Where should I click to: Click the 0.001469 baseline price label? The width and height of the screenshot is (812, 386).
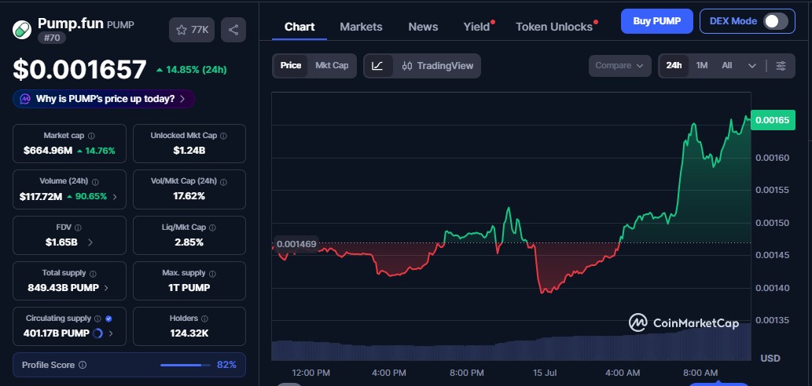[296, 244]
